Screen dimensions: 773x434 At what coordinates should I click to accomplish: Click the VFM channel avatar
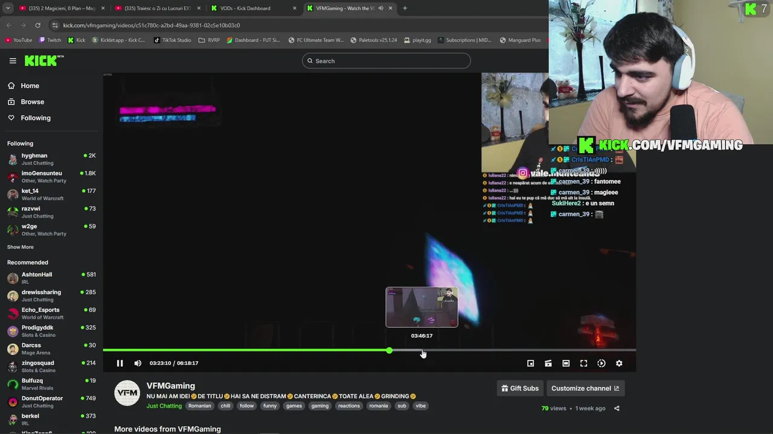pos(127,392)
